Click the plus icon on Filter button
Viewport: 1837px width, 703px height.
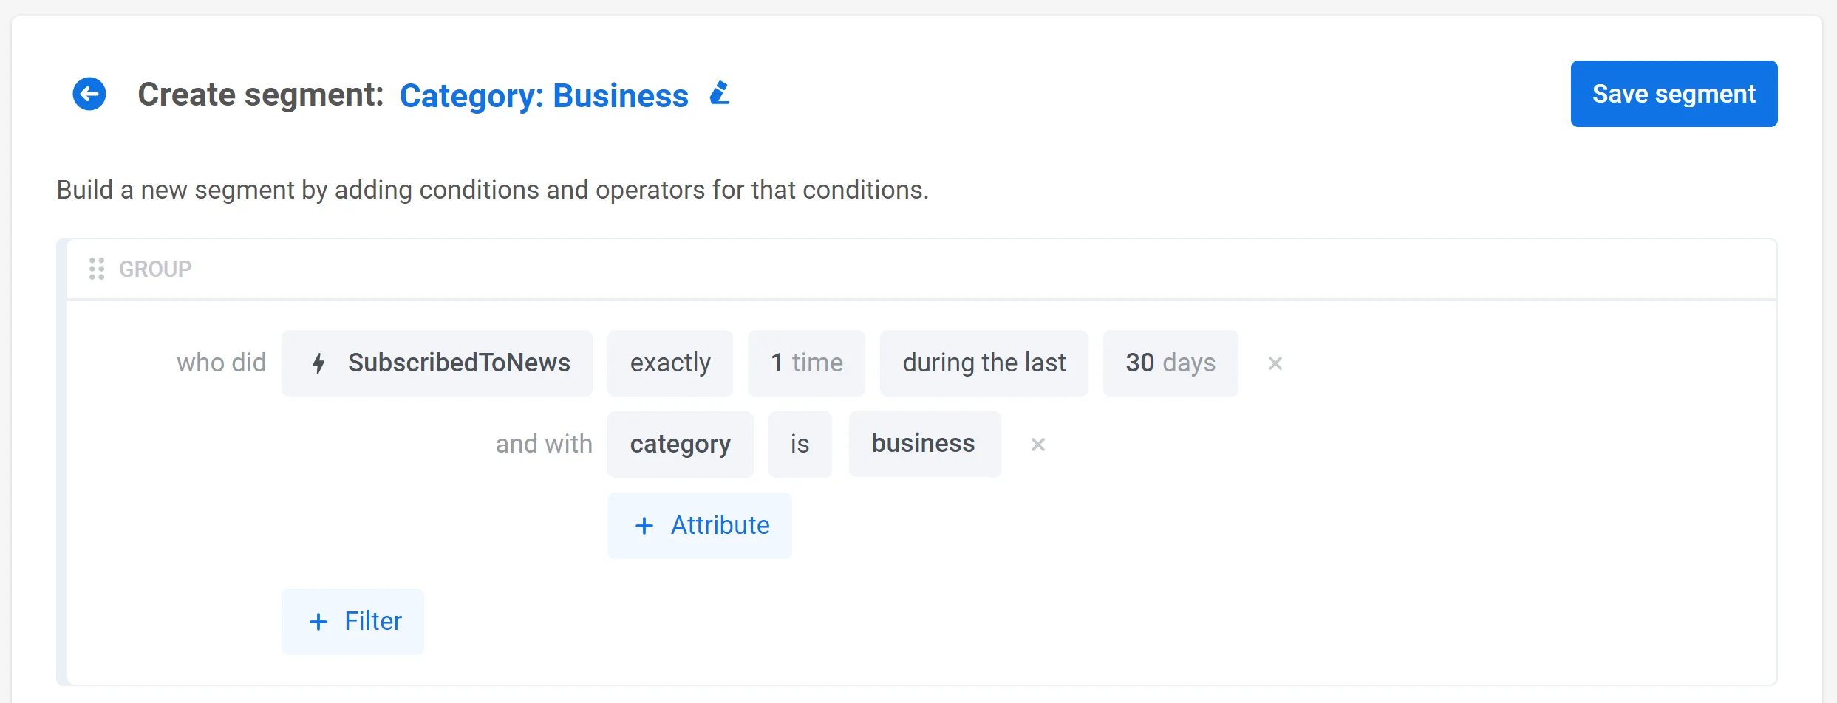pyautogui.click(x=318, y=622)
